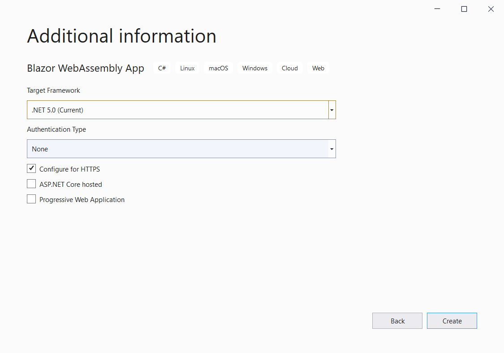Image resolution: width=504 pixels, height=353 pixels.
Task: Minimize the dialog window
Action: pyautogui.click(x=437, y=9)
